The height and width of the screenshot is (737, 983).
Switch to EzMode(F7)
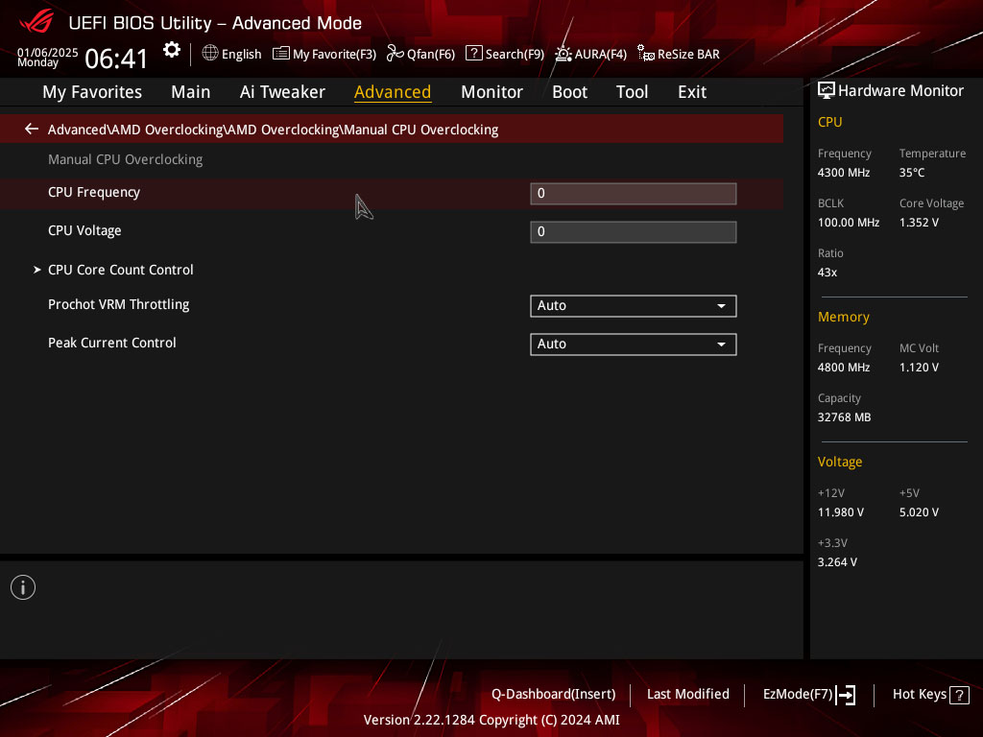click(808, 695)
